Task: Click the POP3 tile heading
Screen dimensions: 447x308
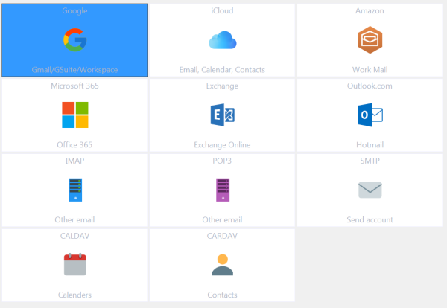Action: 222,161
